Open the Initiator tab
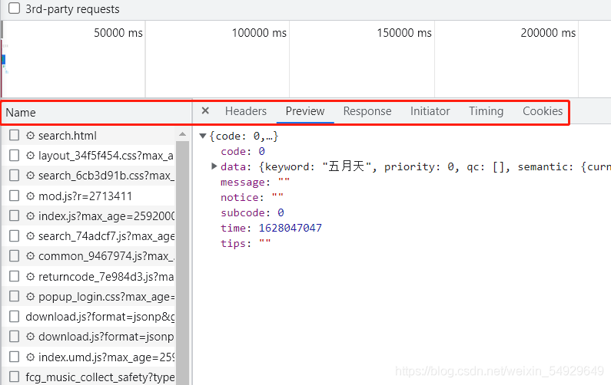 click(x=430, y=111)
